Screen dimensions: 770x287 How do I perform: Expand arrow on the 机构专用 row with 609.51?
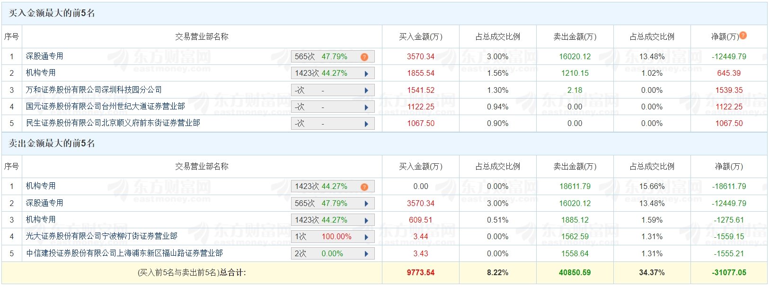(x=366, y=220)
